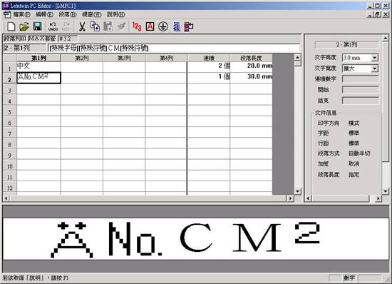Open the 說明(H) menu
Image resolution: width=392 pixels, height=284 pixels.
(115, 14)
